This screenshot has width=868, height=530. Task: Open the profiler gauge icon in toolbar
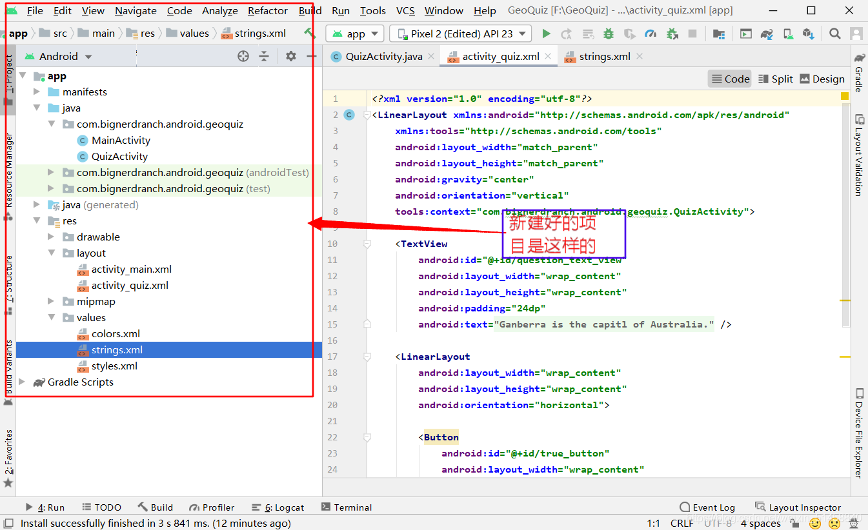point(651,34)
